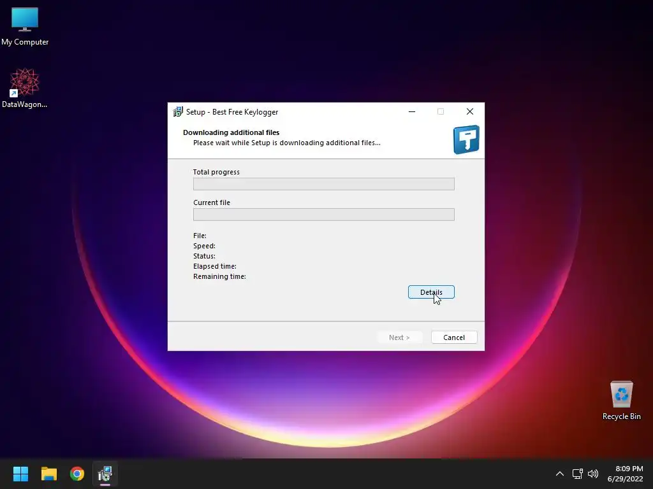Click the 'Elapsed time:' label
The image size is (653, 489).
[x=214, y=266]
